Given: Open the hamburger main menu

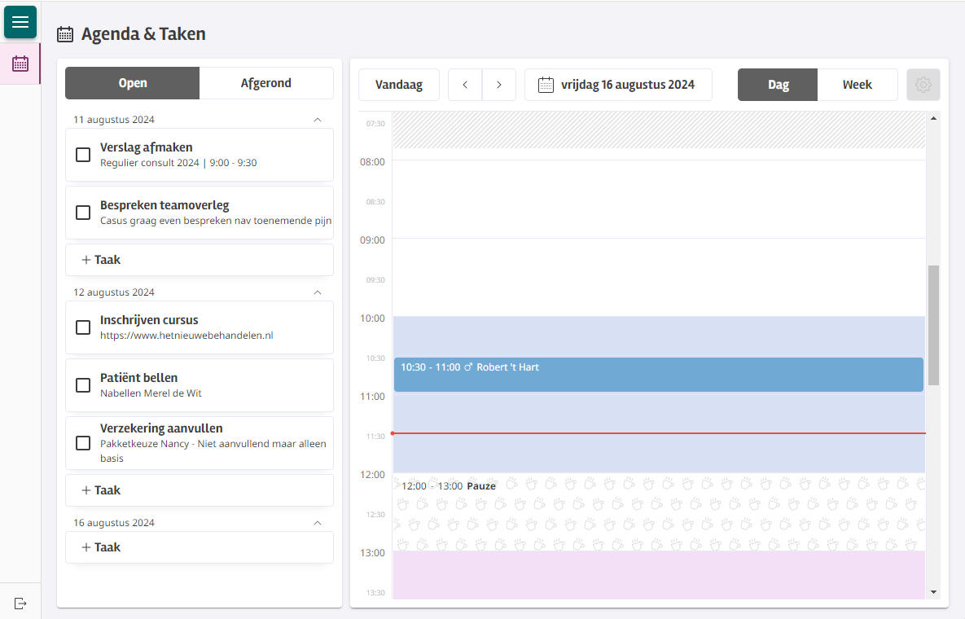Looking at the screenshot, I should tap(20, 22).
